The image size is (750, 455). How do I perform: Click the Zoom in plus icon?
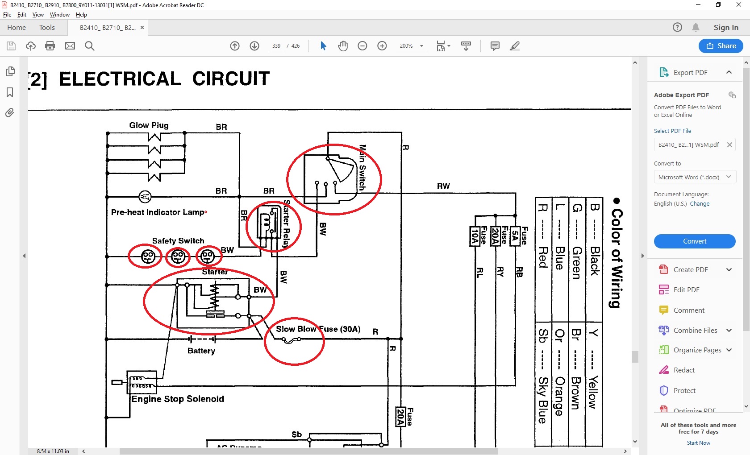382,46
